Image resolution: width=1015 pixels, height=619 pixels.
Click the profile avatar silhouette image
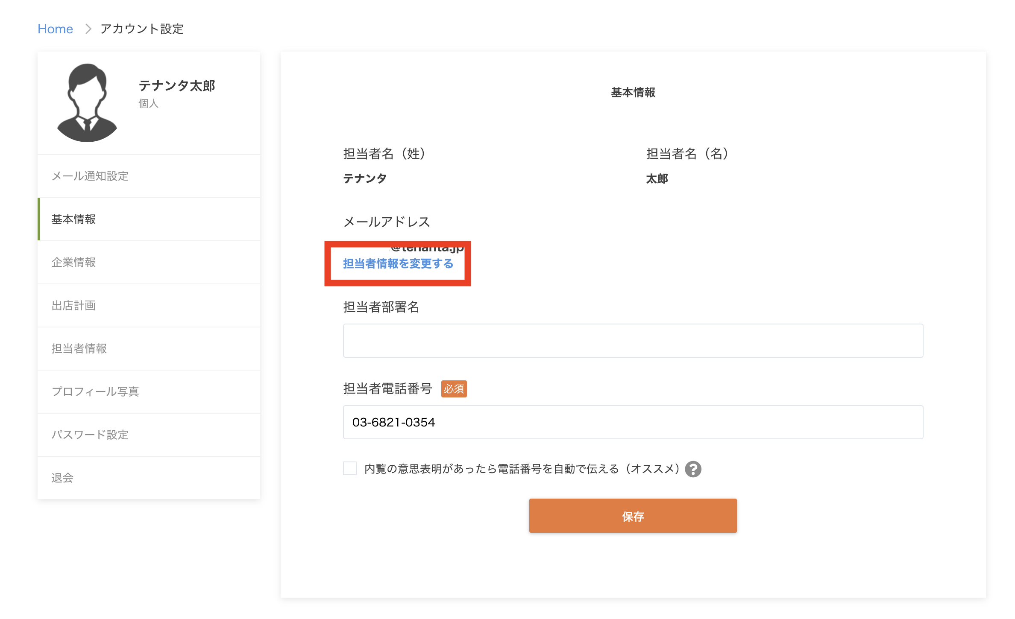coord(87,103)
